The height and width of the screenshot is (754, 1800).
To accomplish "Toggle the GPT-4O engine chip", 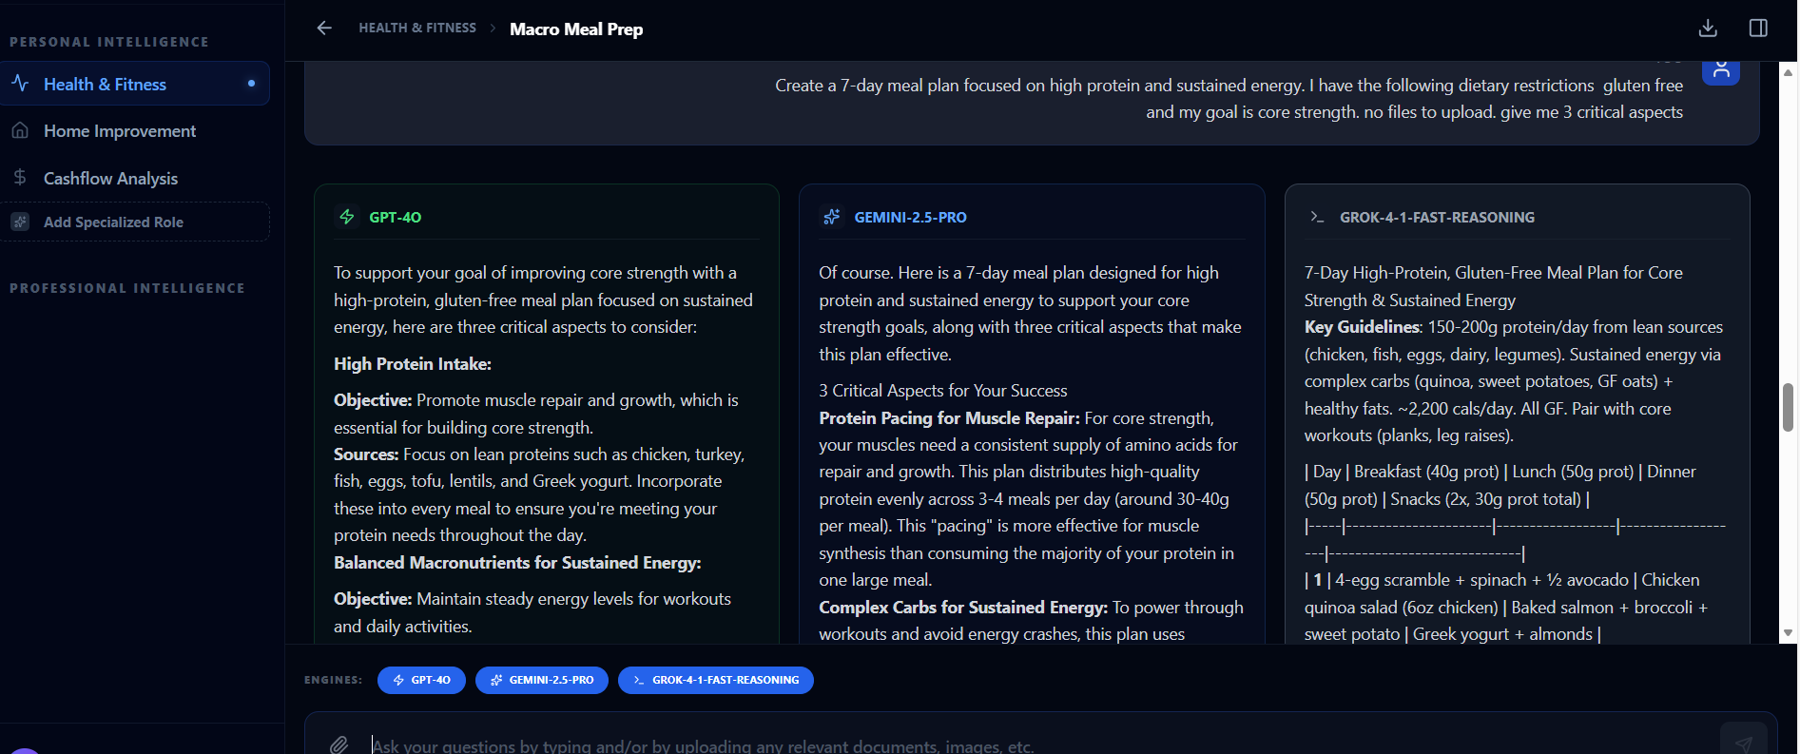I will pos(421,680).
